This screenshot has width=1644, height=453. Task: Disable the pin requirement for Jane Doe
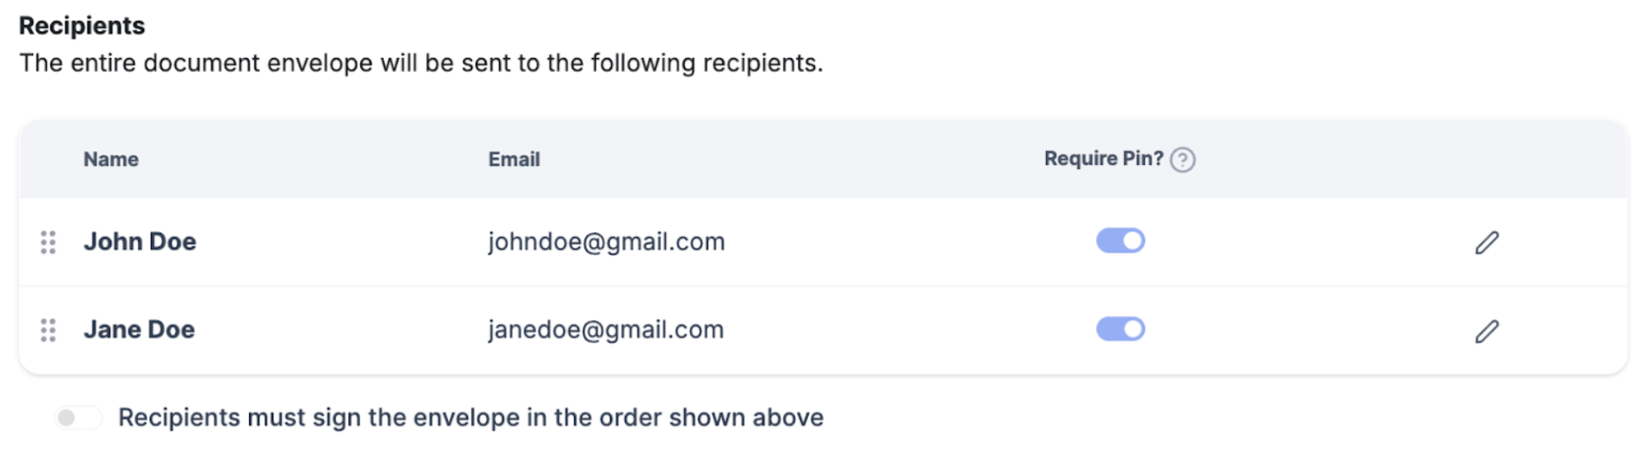click(x=1121, y=329)
